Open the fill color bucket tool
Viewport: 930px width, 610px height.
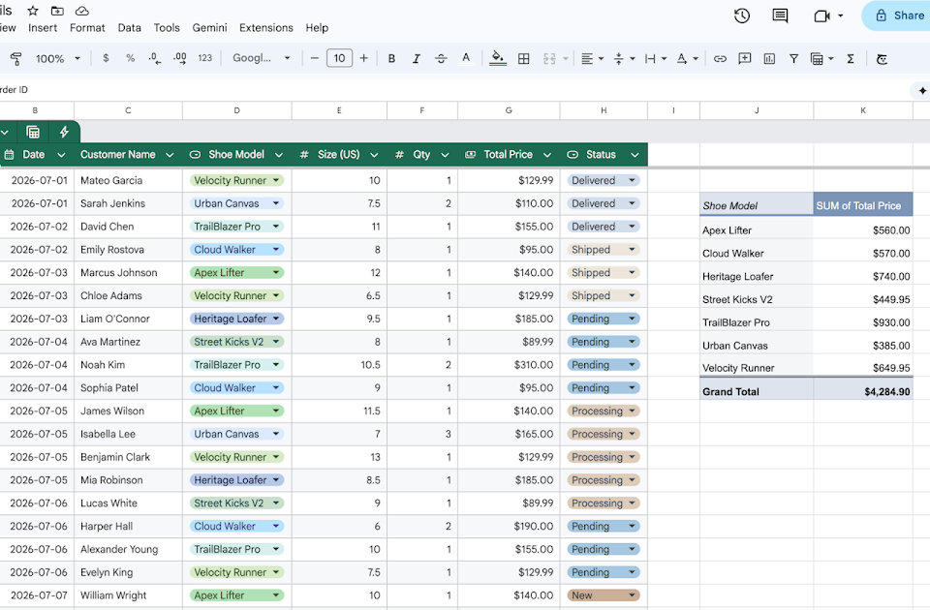[498, 58]
